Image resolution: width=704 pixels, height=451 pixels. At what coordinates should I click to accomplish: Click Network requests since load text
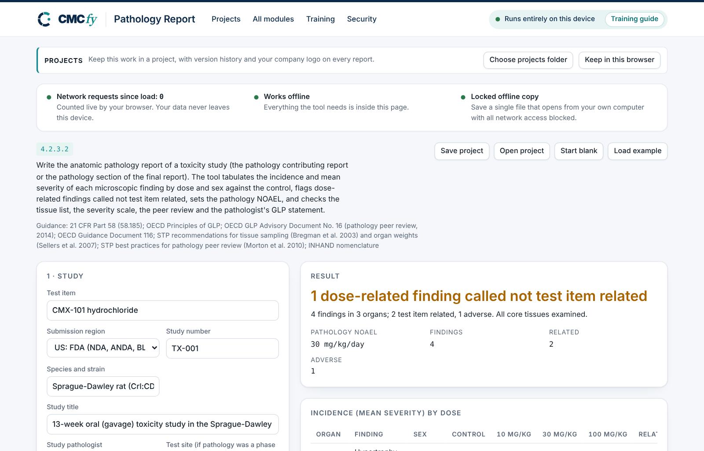pos(110,96)
